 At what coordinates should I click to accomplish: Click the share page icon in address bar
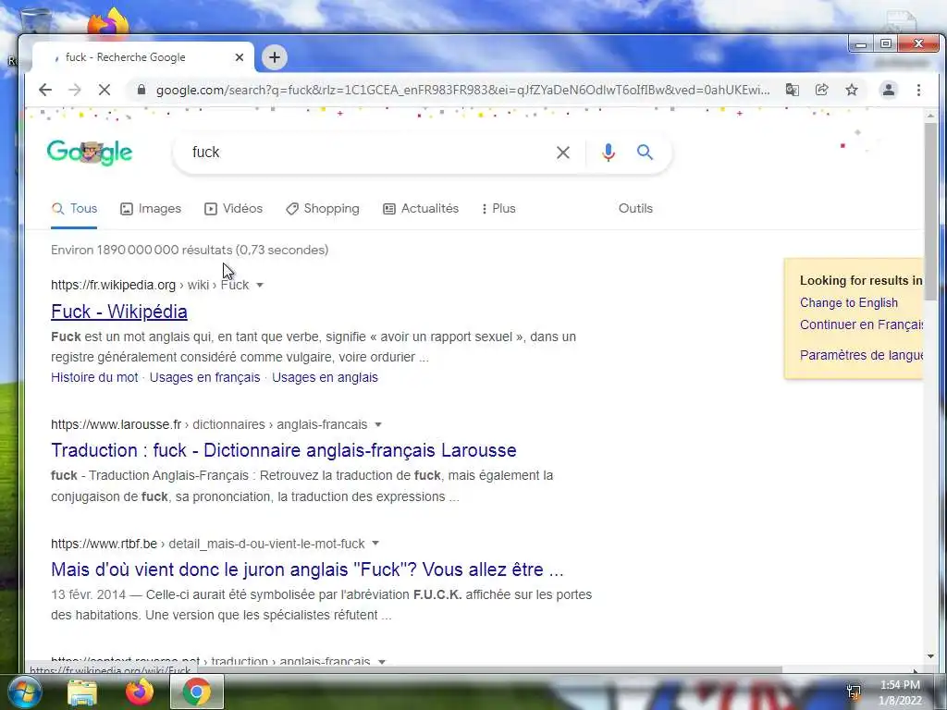[x=821, y=90]
